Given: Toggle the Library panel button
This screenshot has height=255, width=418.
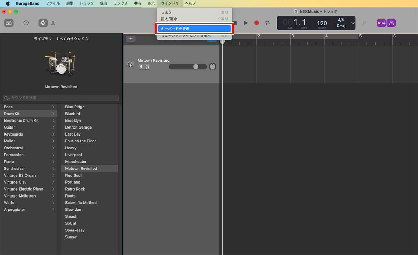Looking at the screenshot, I should point(9,23).
